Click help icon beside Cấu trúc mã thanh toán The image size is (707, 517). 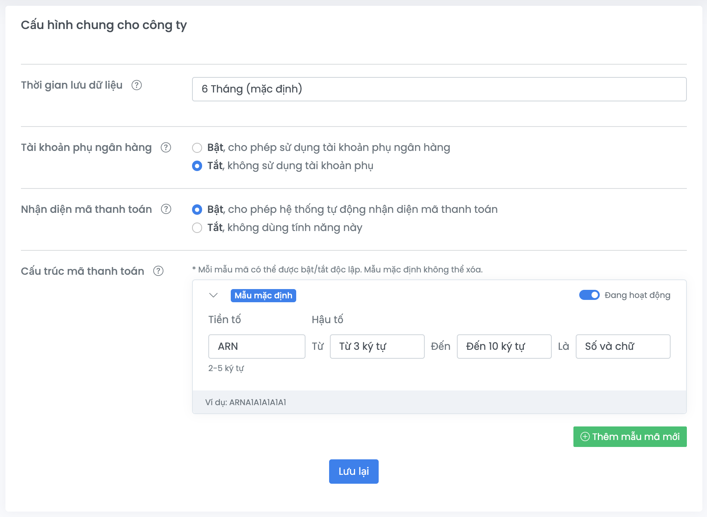158,271
